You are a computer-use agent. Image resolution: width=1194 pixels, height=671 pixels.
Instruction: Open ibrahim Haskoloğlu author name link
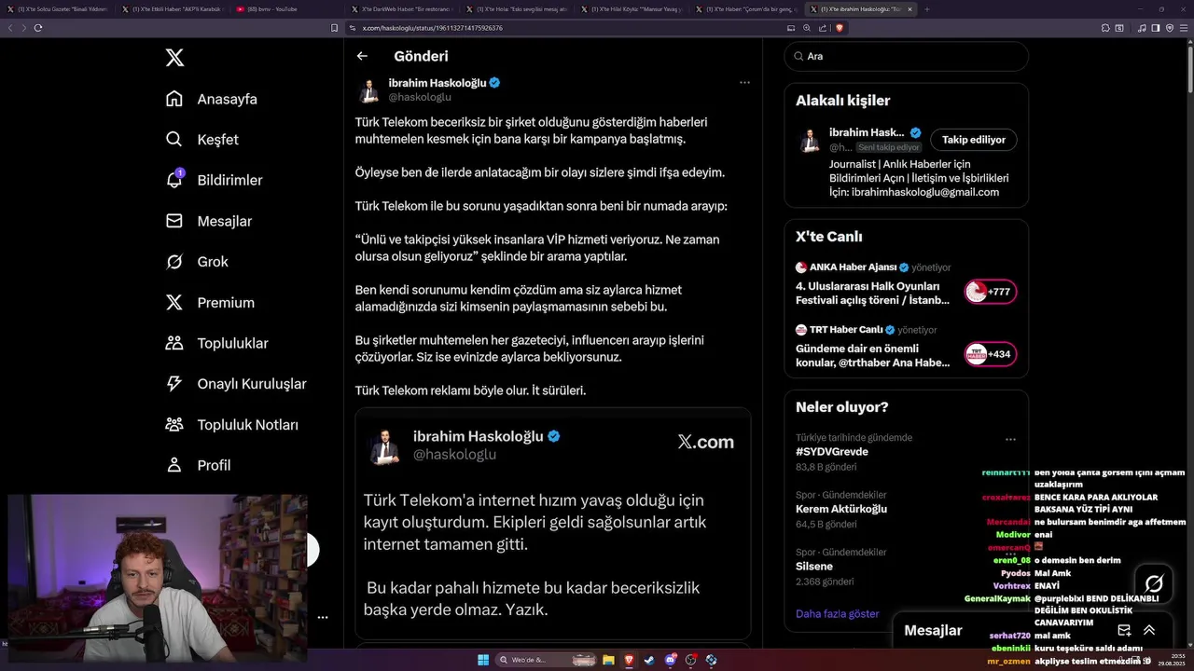437,83
